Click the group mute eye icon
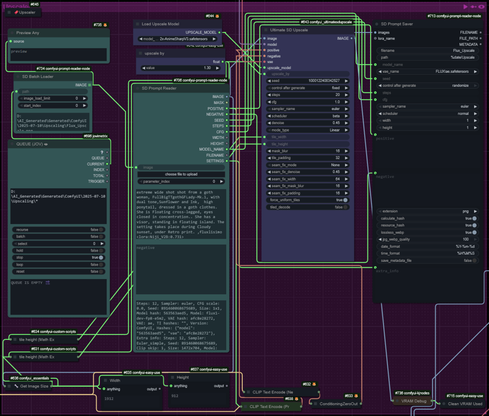The height and width of the screenshot is (416, 489). click(482, 7)
